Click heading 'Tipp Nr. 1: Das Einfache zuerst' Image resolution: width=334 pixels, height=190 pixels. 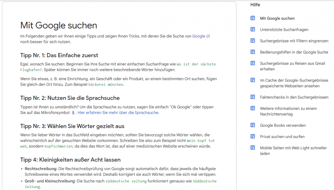59,55
